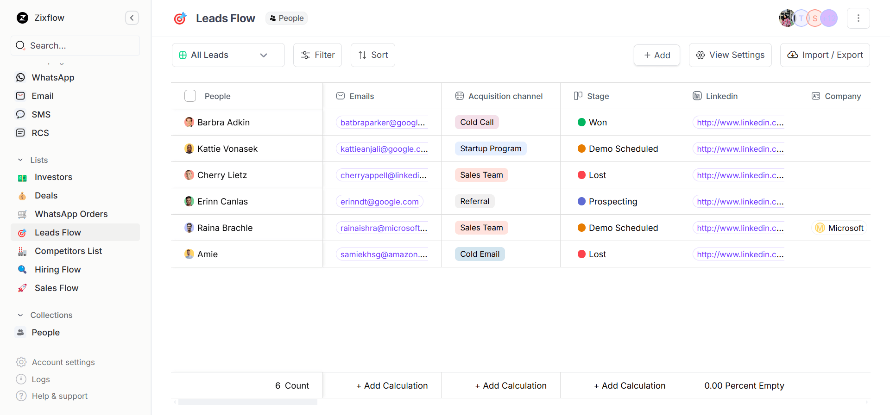Click the SMS chat bubble icon

(x=20, y=114)
